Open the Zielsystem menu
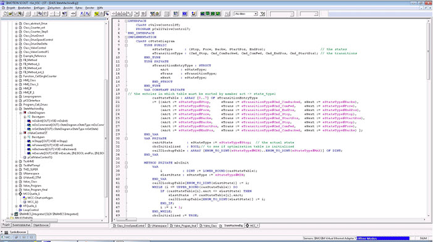Screen dimensions: 433x242 coord(54,8)
